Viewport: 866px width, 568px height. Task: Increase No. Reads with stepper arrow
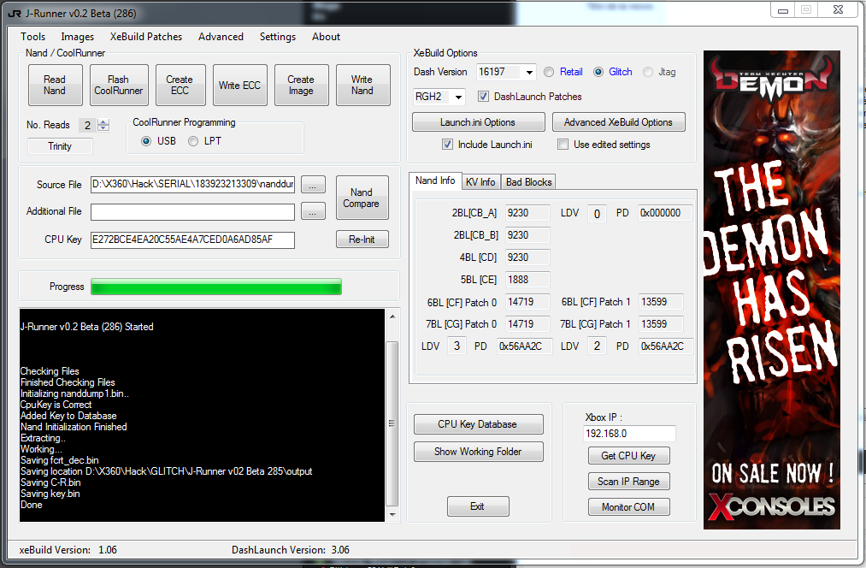[x=103, y=122]
